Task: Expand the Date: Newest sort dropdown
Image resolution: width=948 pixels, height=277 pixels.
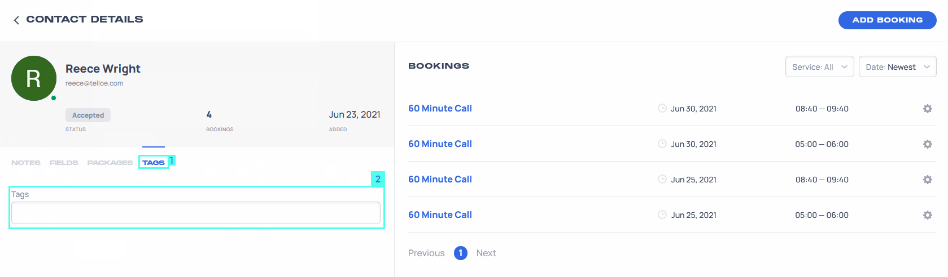Action: (x=897, y=66)
